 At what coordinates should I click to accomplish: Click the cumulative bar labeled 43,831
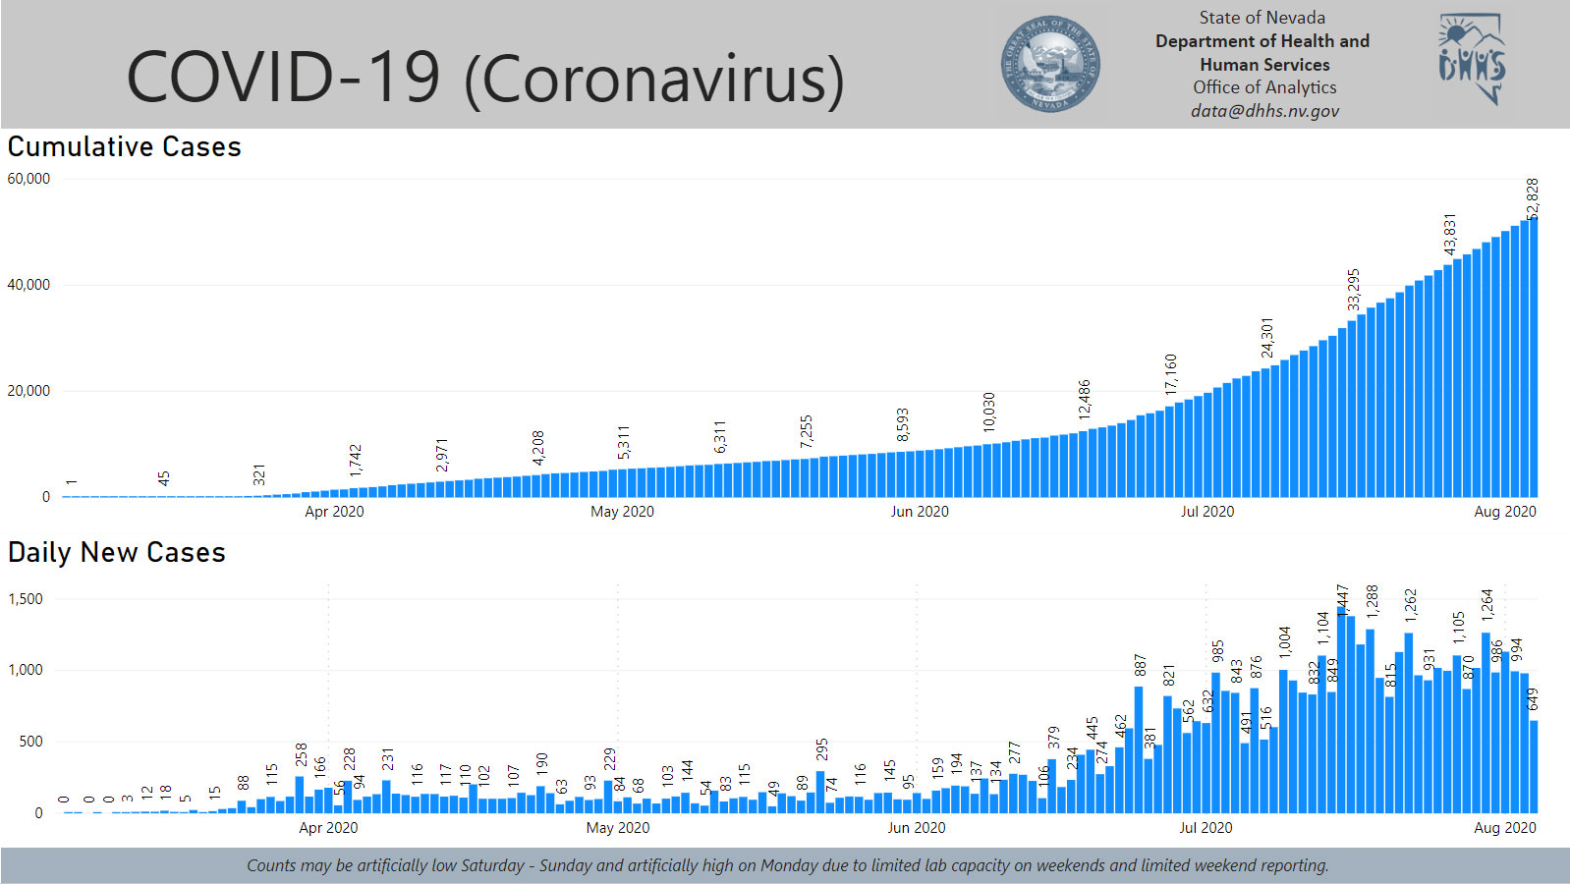(1448, 381)
